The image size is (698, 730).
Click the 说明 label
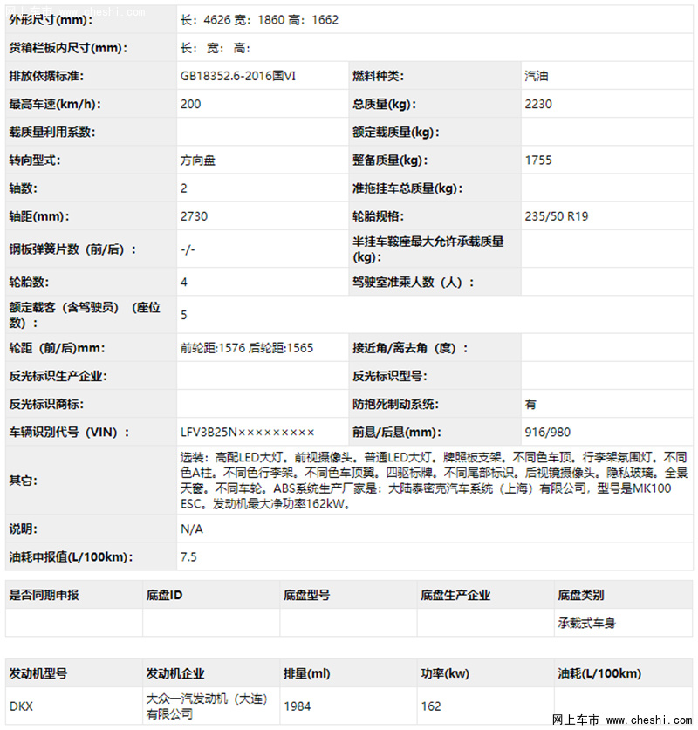pos(23,529)
